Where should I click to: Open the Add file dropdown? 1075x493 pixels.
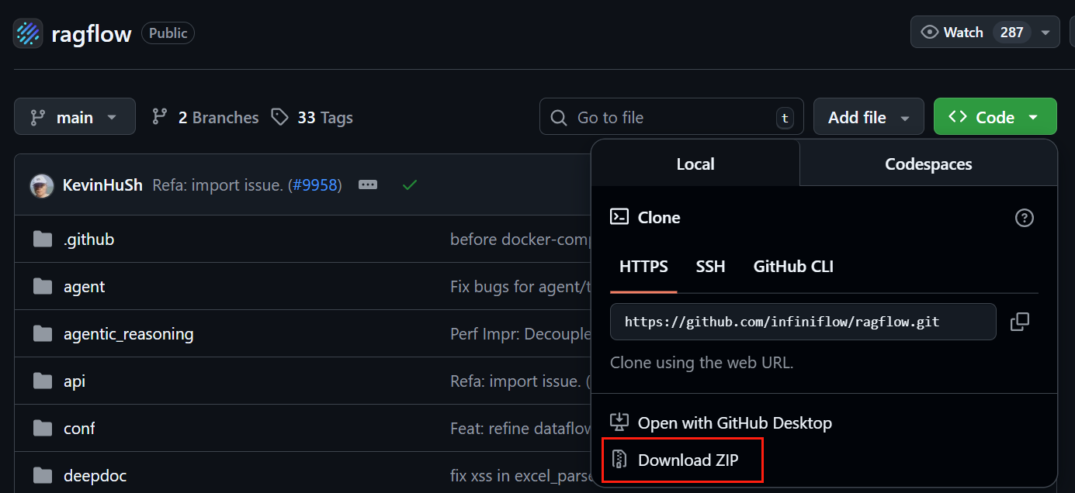pyautogui.click(x=869, y=117)
